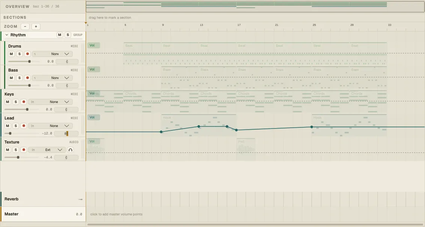The image size is (425, 227).
Task: Arm the Keys track record button
Action: pyautogui.click(x=24, y=102)
